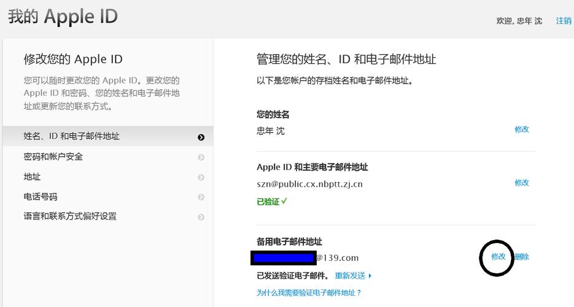The image size is (574, 307).
Task: Click arrow icon next to 语言和联系方式偏好设置
Action: click(201, 217)
